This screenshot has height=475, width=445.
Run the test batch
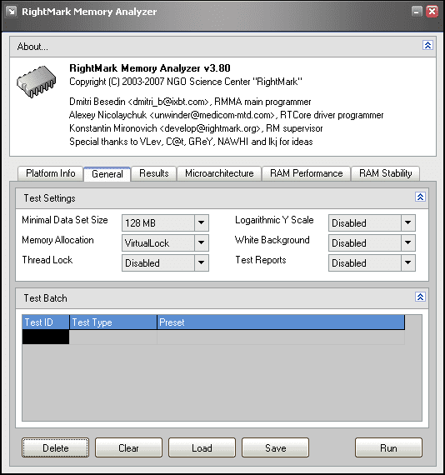pos(388,447)
